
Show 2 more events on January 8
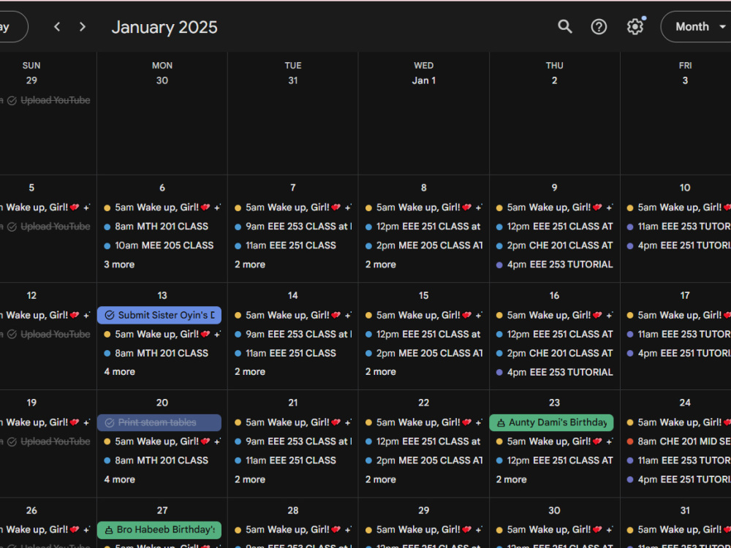[x=380, y=265]
